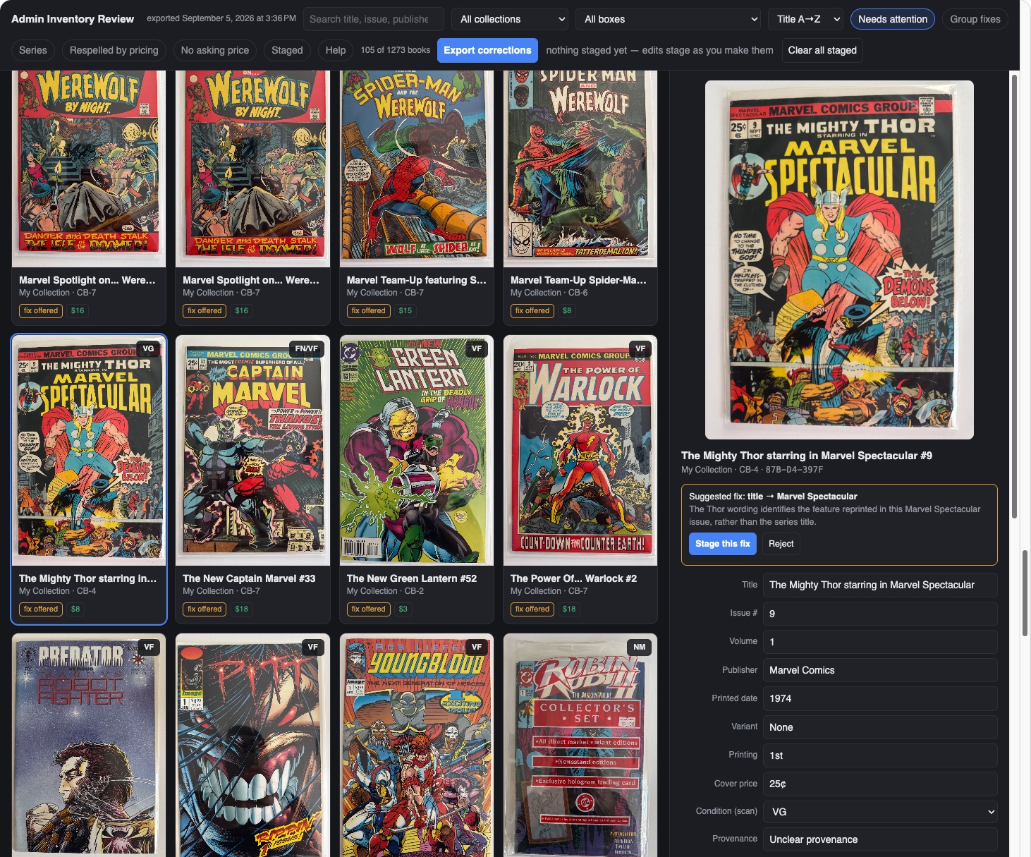Click the VG grade badge on Mighty Thor
The height and width of the screenshot is (857, 1031).
[148, 348]
